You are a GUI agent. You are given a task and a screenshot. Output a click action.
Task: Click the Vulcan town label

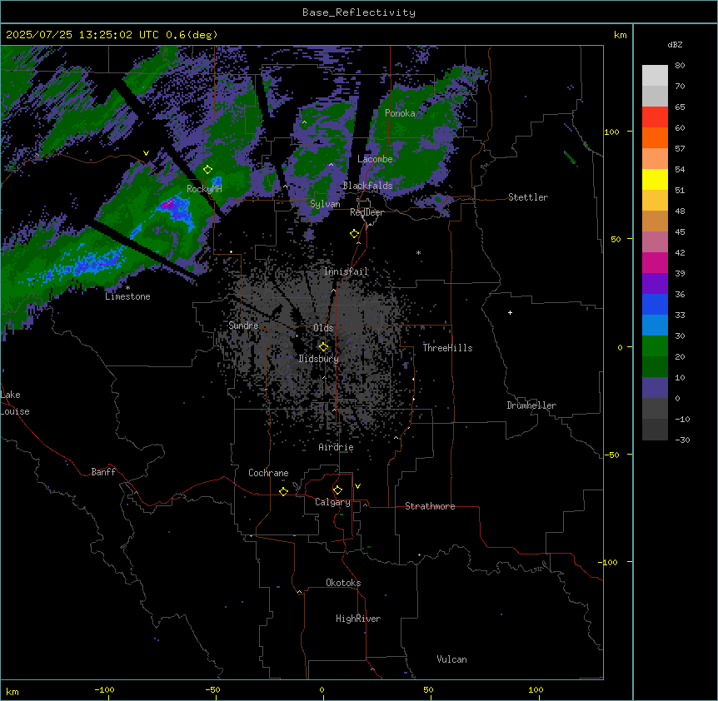pyautogui.click(x=452, y=659)
